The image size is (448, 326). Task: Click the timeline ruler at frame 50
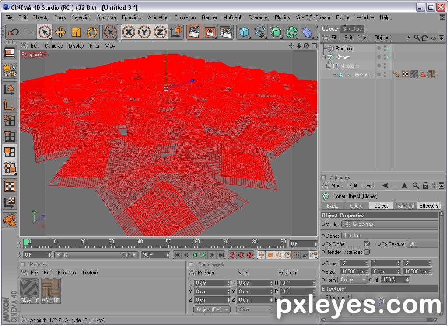(168, 243)
